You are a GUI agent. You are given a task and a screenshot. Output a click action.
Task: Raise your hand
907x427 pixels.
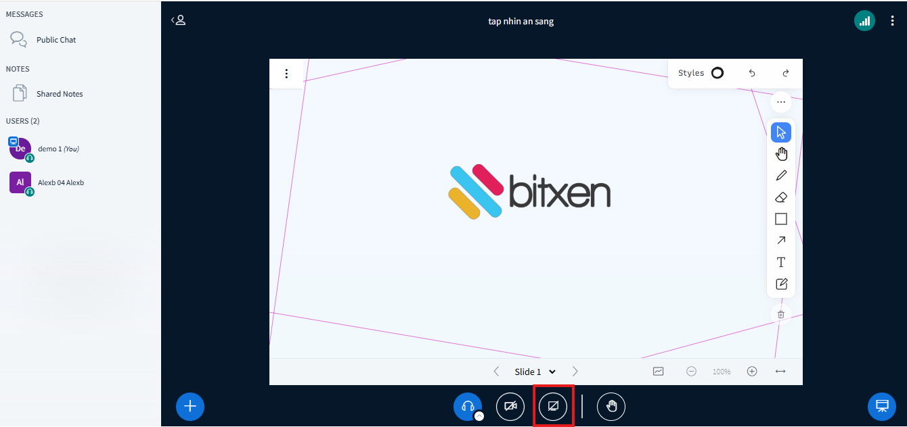point(611,406)
